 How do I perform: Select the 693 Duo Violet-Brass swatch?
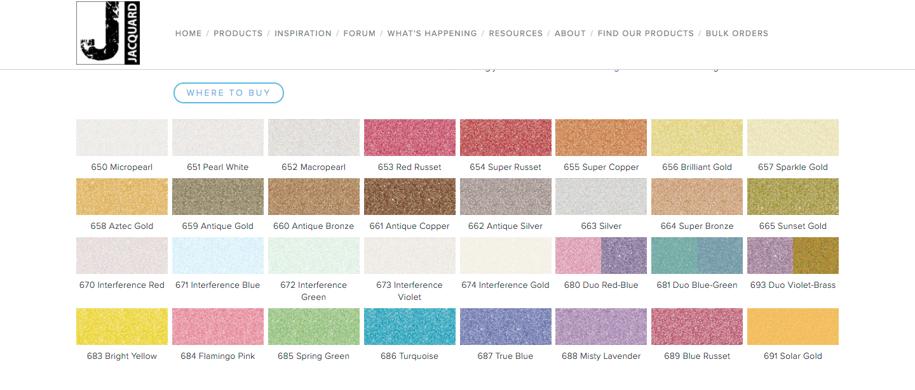pyautogui.click(x=793, y=256)
